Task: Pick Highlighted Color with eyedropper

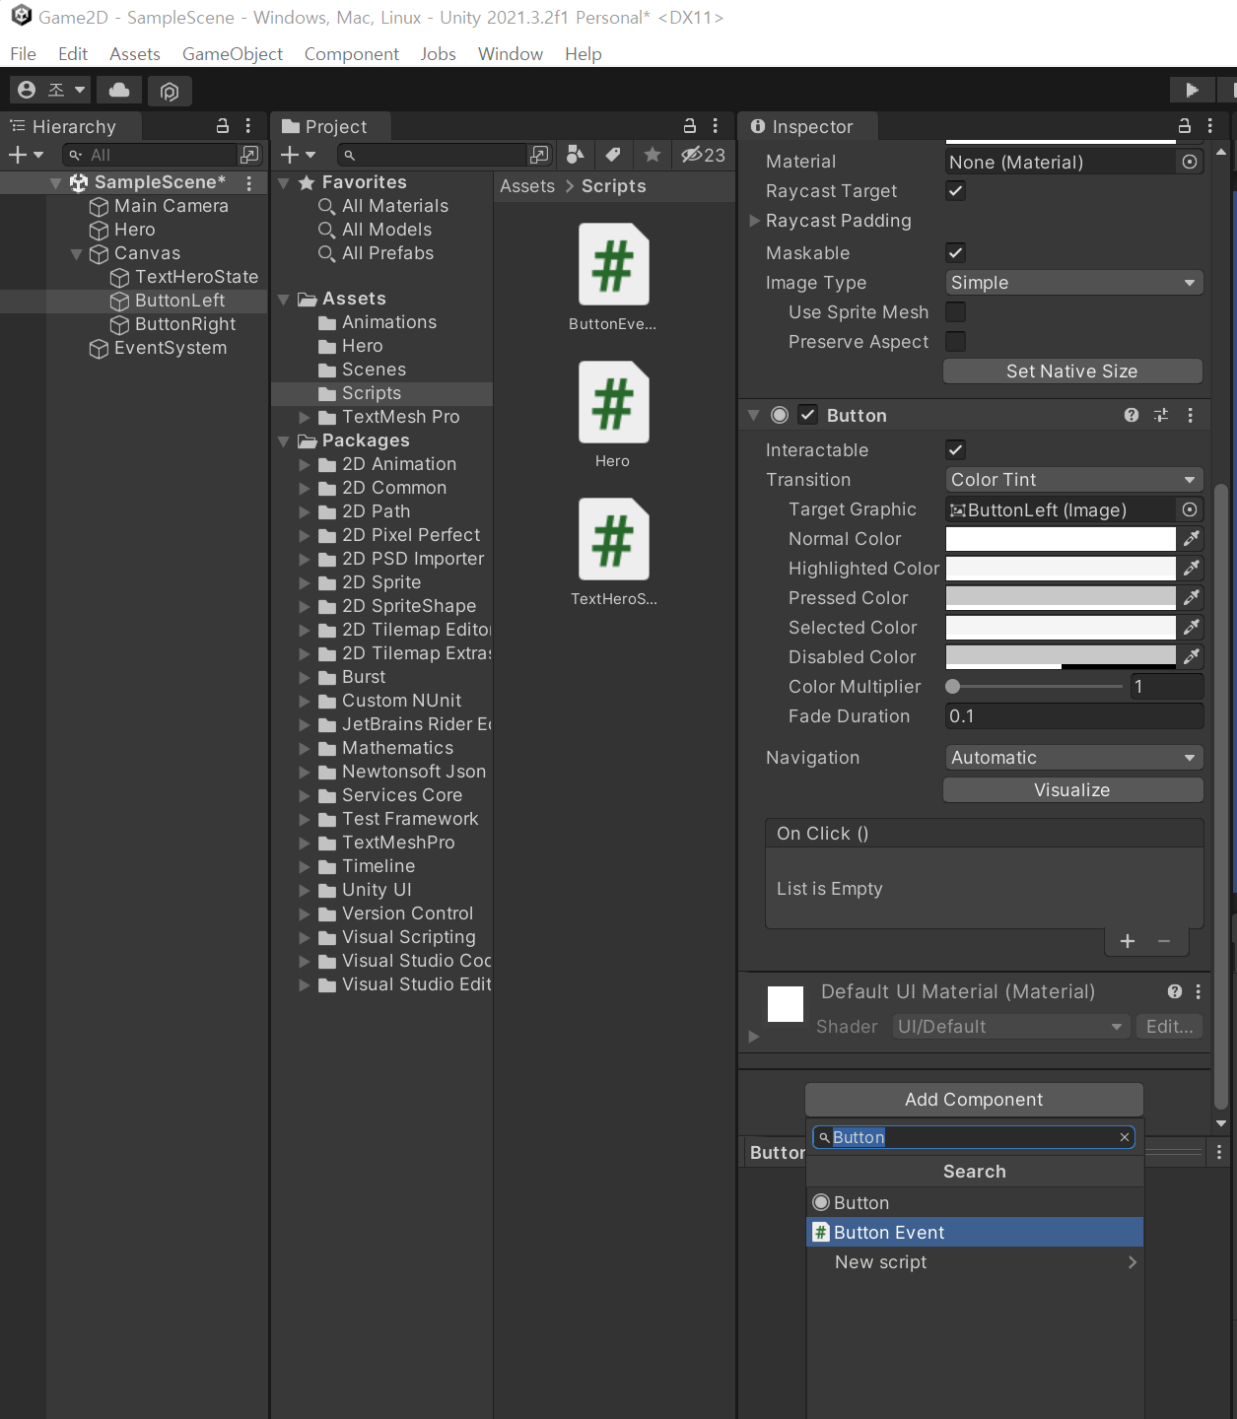Action: point(1192,569)
